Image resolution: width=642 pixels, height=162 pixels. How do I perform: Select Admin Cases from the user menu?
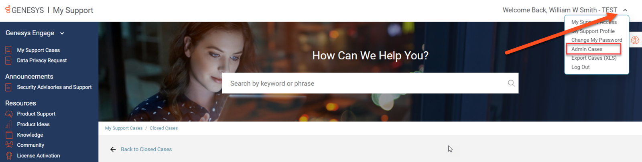point(587,49)
